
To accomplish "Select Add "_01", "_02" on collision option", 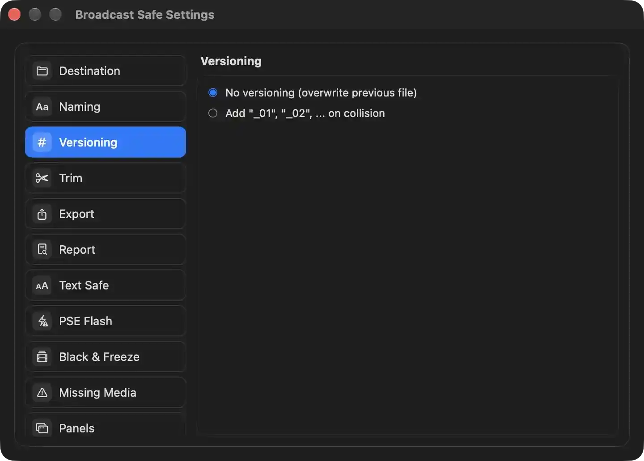I will (213, 113).
